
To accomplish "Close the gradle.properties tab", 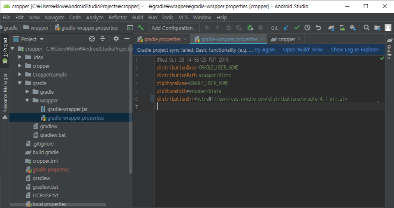I will pos(185,39).
